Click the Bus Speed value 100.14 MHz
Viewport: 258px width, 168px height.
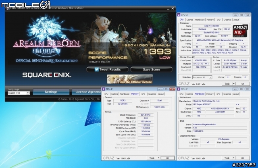[x=201, y=67]
